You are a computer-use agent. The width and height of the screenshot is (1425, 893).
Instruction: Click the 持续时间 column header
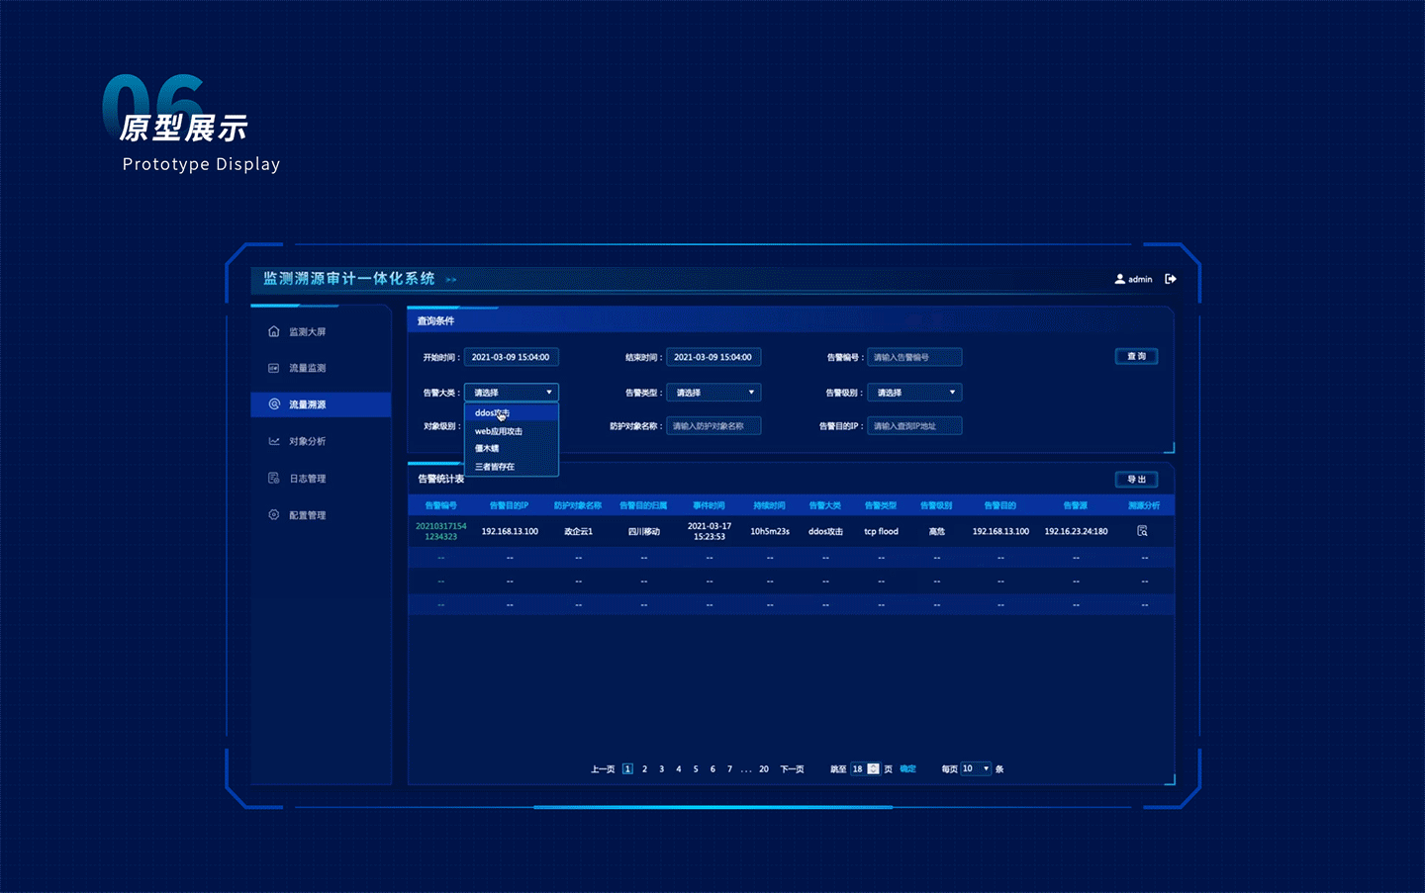click(x=769, y=505)
